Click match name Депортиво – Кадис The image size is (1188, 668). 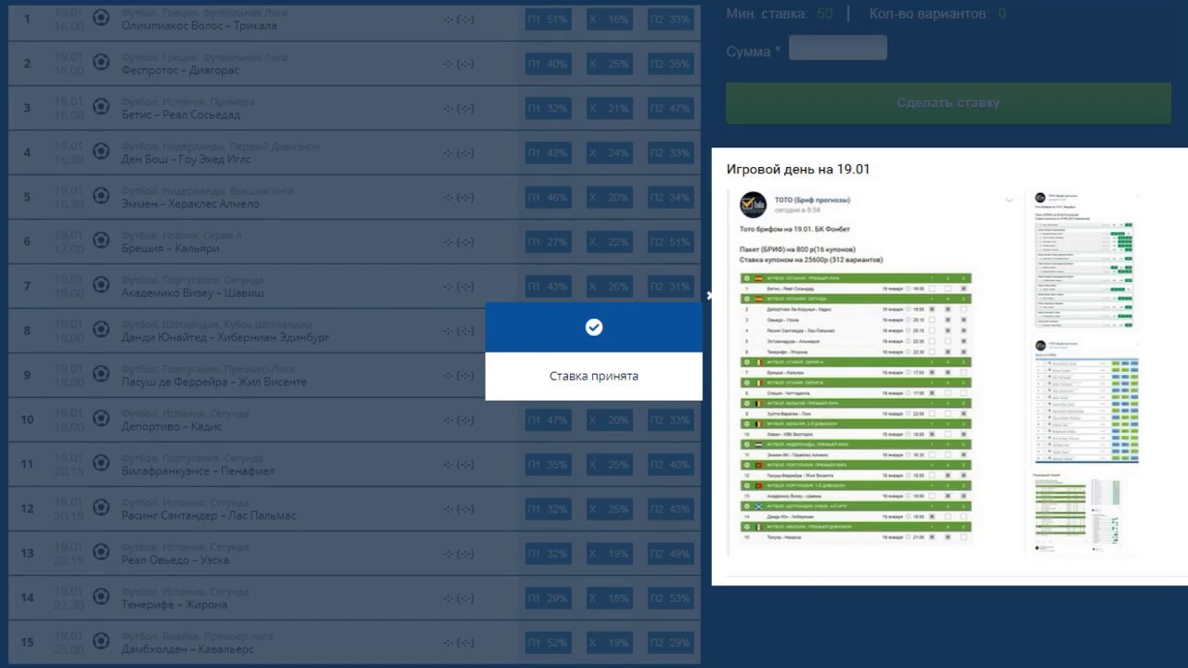click(172, 427)
